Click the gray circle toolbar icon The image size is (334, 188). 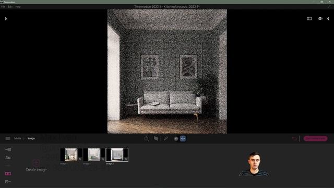[176, 138]
